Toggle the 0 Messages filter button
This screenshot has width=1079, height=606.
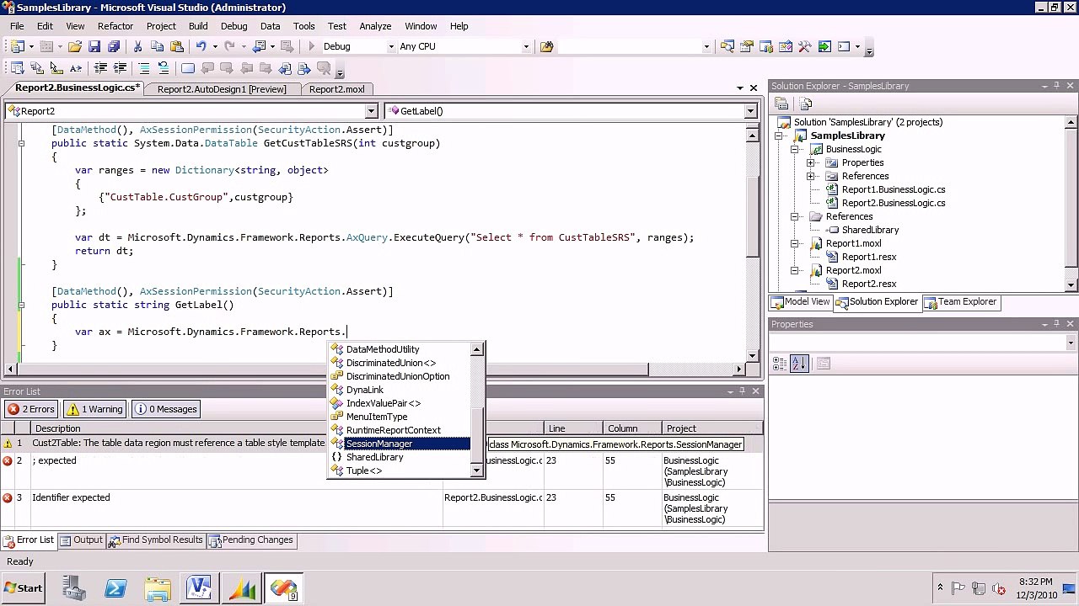tap(165, 409)
